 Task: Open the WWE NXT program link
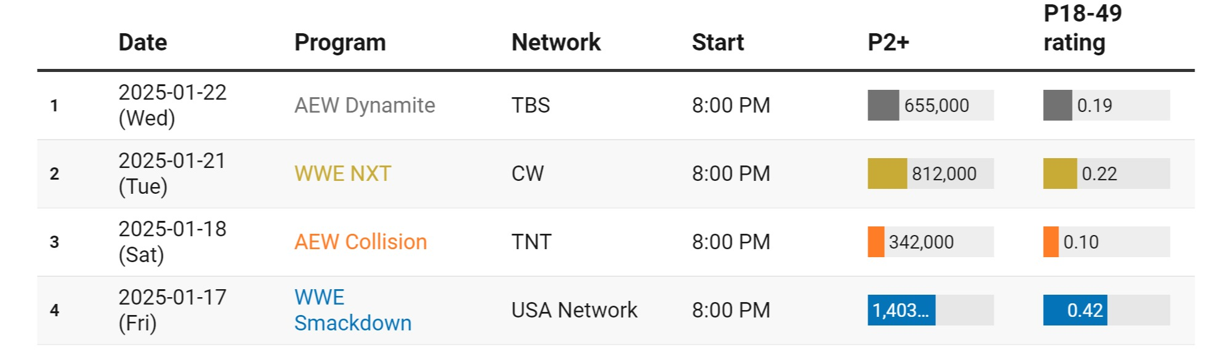(x=342, y=174)
